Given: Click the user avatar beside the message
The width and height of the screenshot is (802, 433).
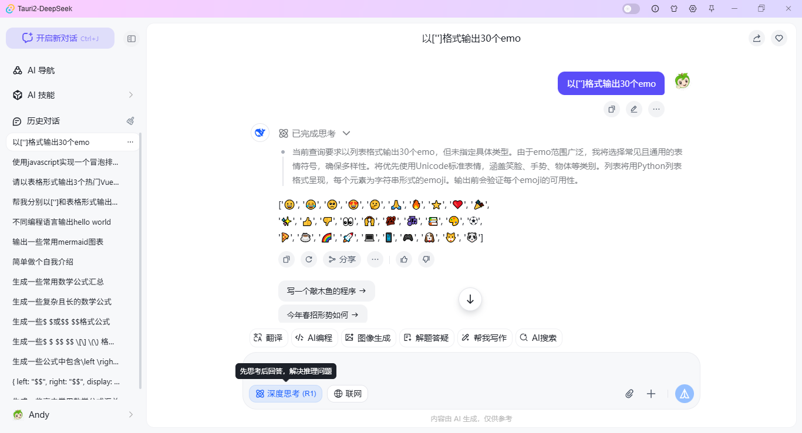Looking at the screenshot, I should pos(682,82).
